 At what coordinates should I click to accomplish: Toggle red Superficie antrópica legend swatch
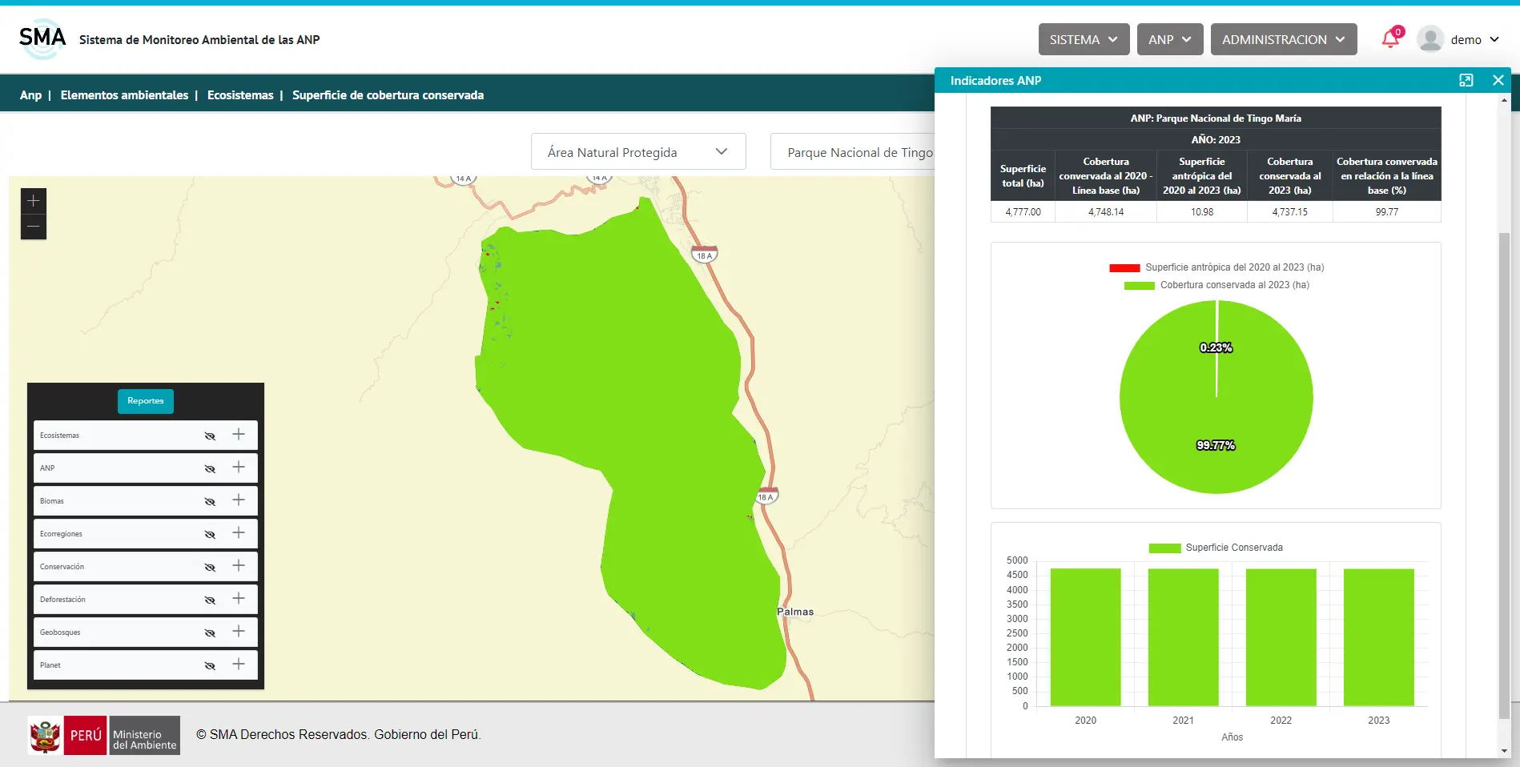point(1124,267)
